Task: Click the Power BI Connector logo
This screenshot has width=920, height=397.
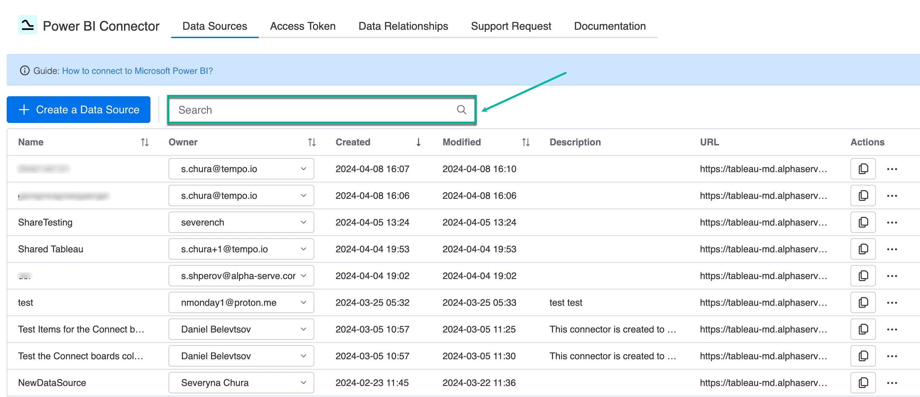Action: click(27, 25)
